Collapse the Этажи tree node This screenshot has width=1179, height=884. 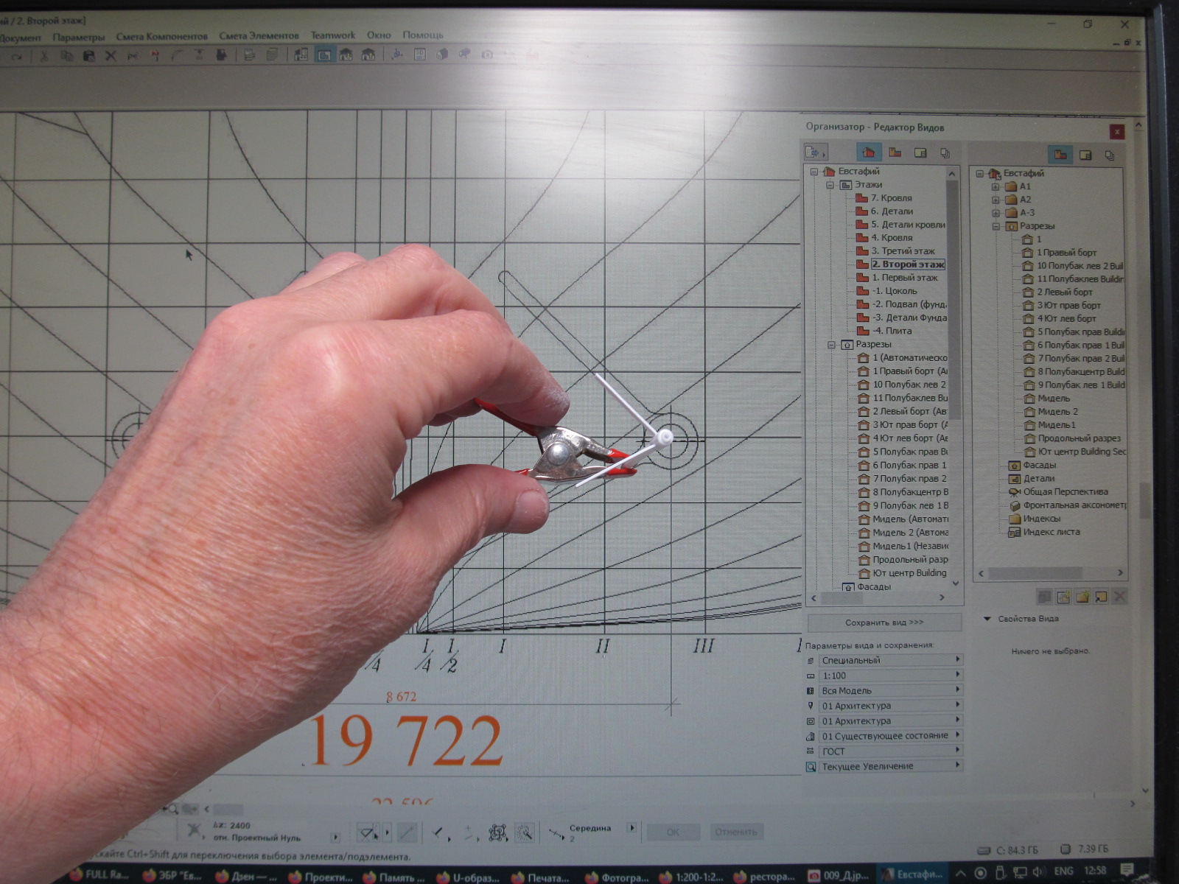[x=830, y=185]
